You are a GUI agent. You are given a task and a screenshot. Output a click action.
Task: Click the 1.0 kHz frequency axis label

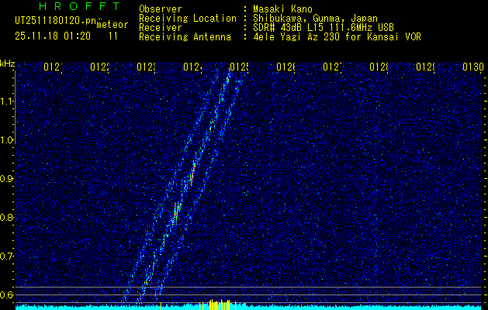tap(7, 140)
